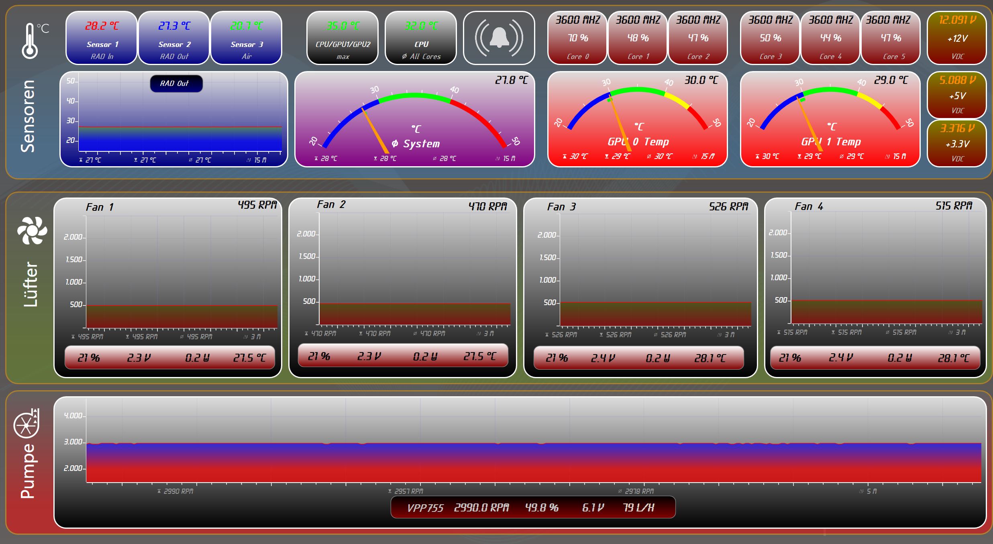The width and height of the screenshot is (993, 544).
Task: Click the CPU/GPU1/GPU2 max temperature tile
Action: [343, 38]
